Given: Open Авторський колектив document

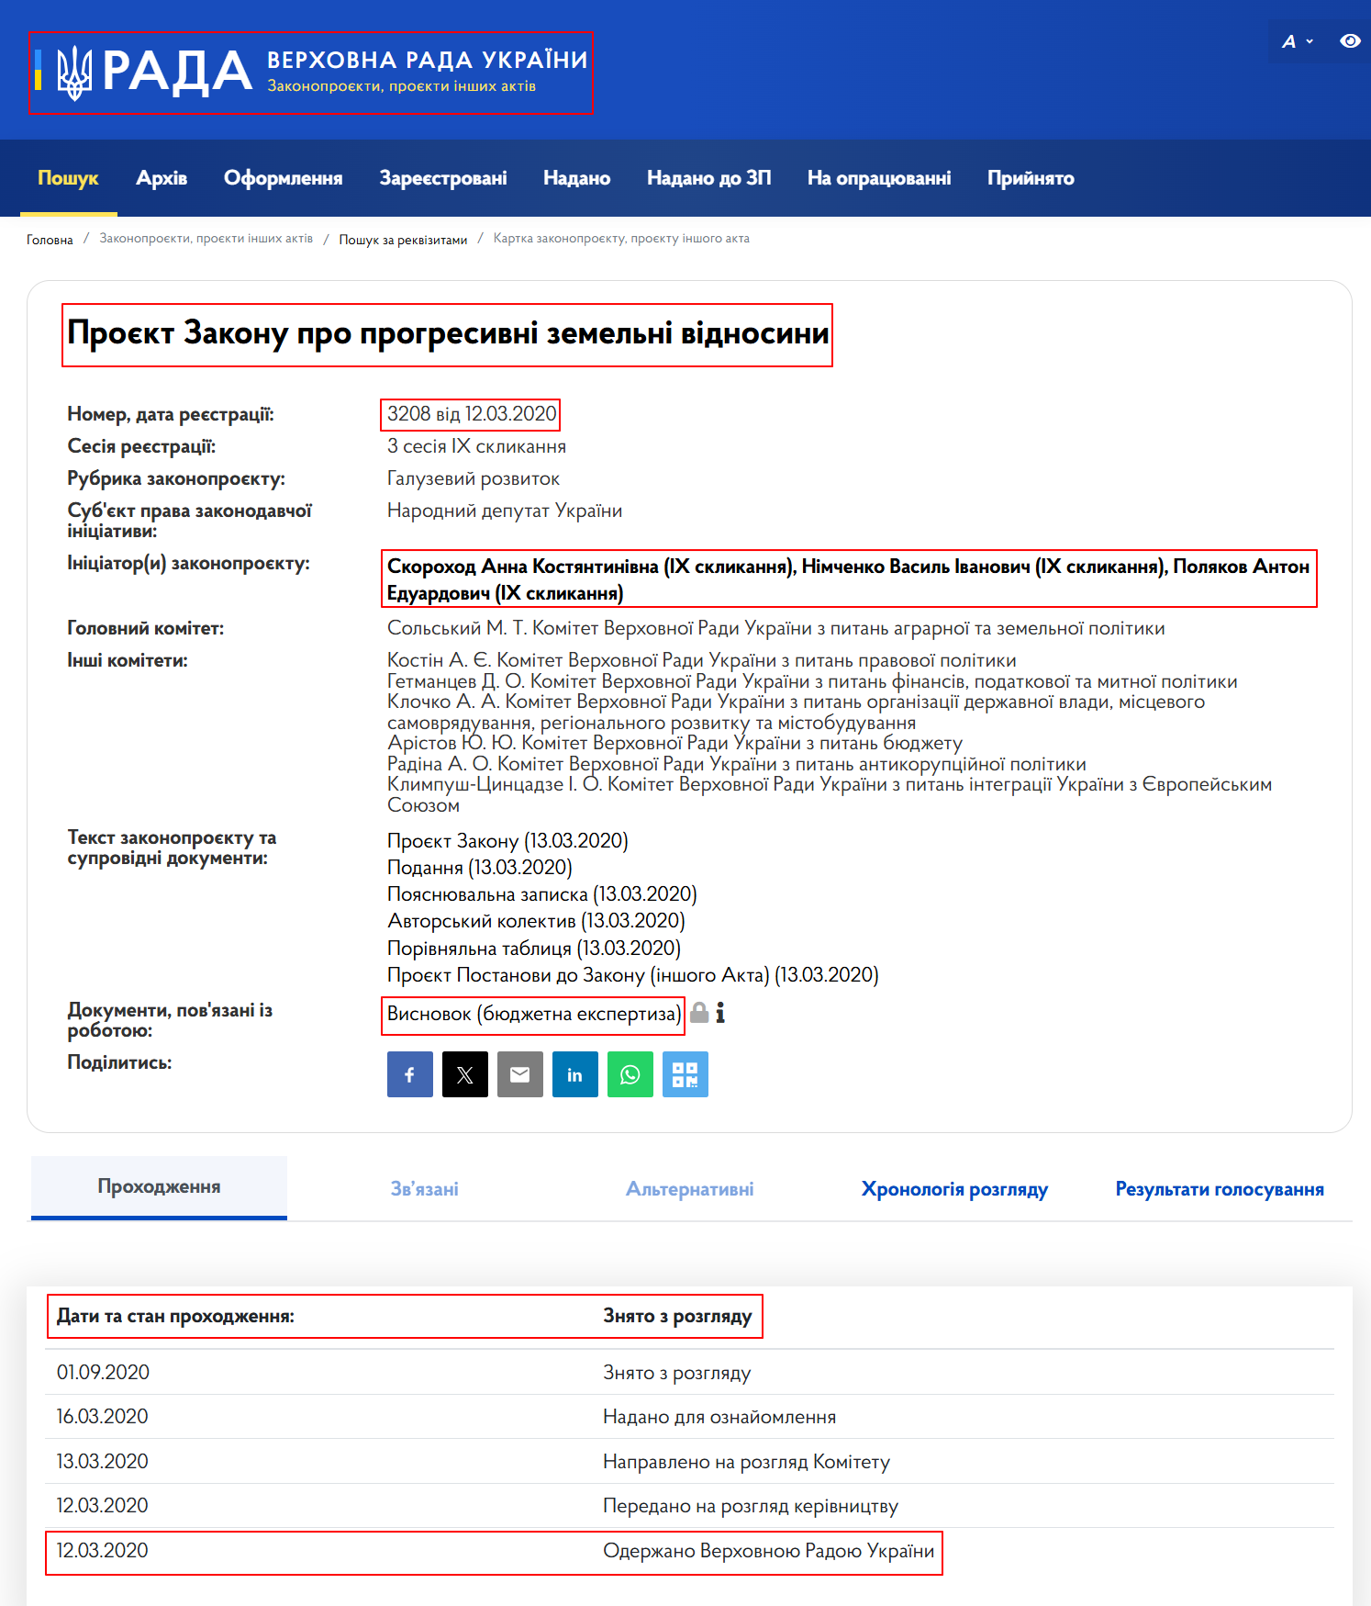Looking at the screenshot, I should (536, 921).
